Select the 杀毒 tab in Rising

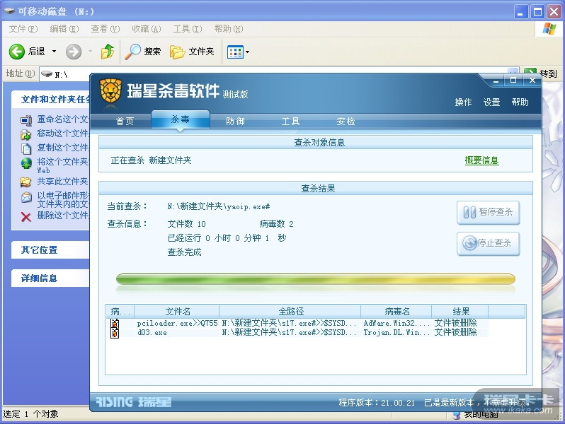tap(180, 119)
